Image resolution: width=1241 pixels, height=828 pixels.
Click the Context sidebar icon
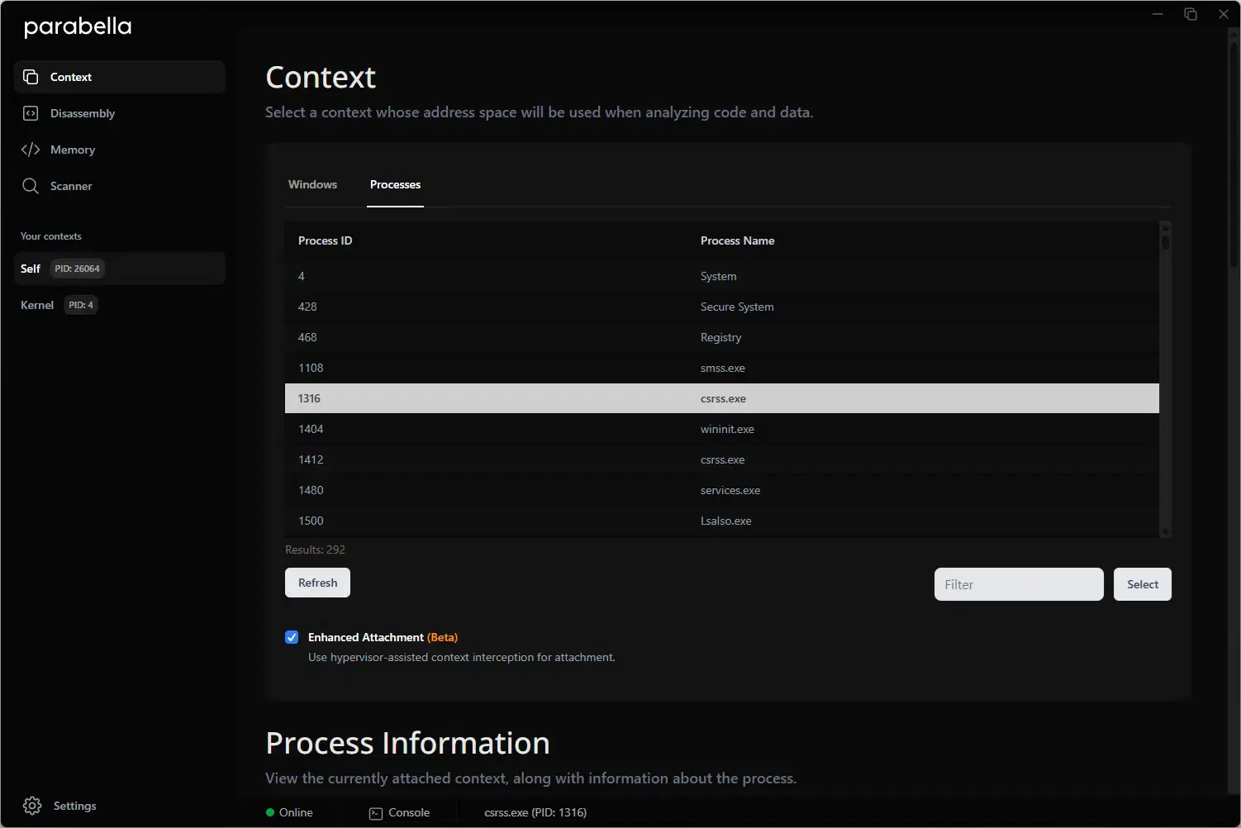[31, 77]
